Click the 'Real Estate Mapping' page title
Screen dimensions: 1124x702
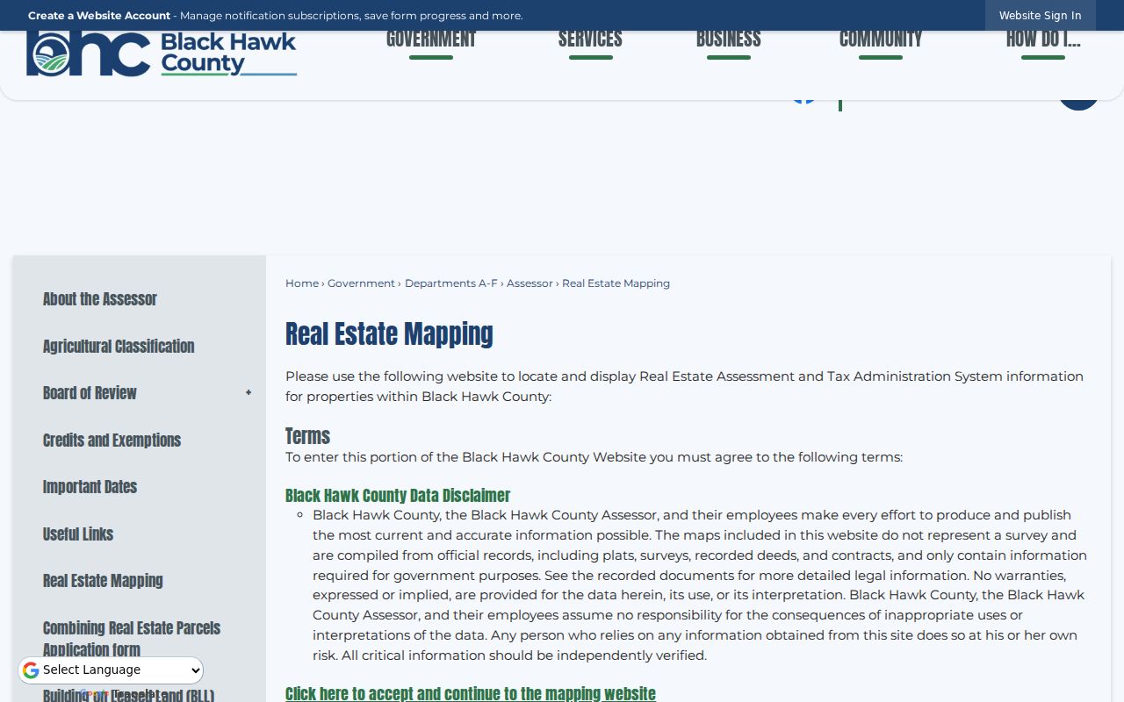pos(389,334)
